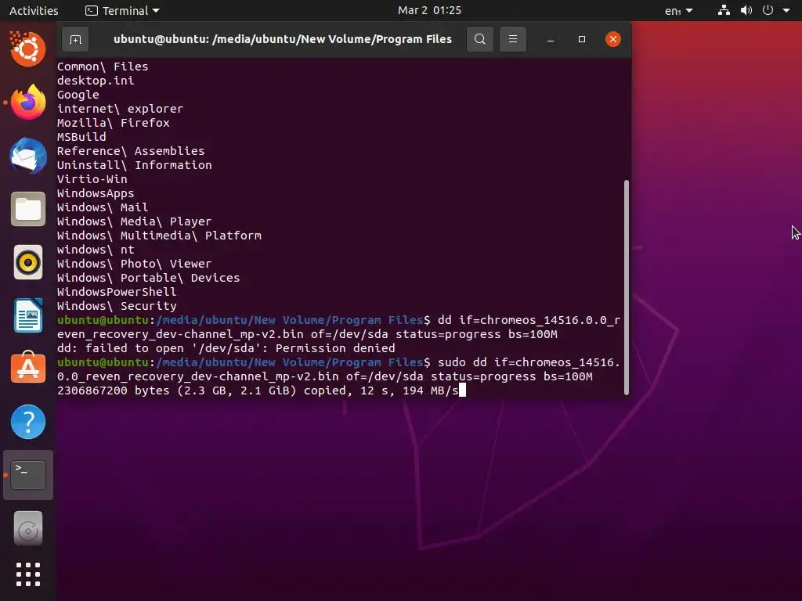
Task: Click 'Permission denied' error line
Action: (226, 348)
